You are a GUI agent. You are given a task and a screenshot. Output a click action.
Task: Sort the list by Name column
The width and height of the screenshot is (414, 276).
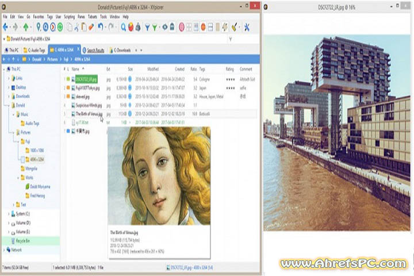tap(75, 69)
